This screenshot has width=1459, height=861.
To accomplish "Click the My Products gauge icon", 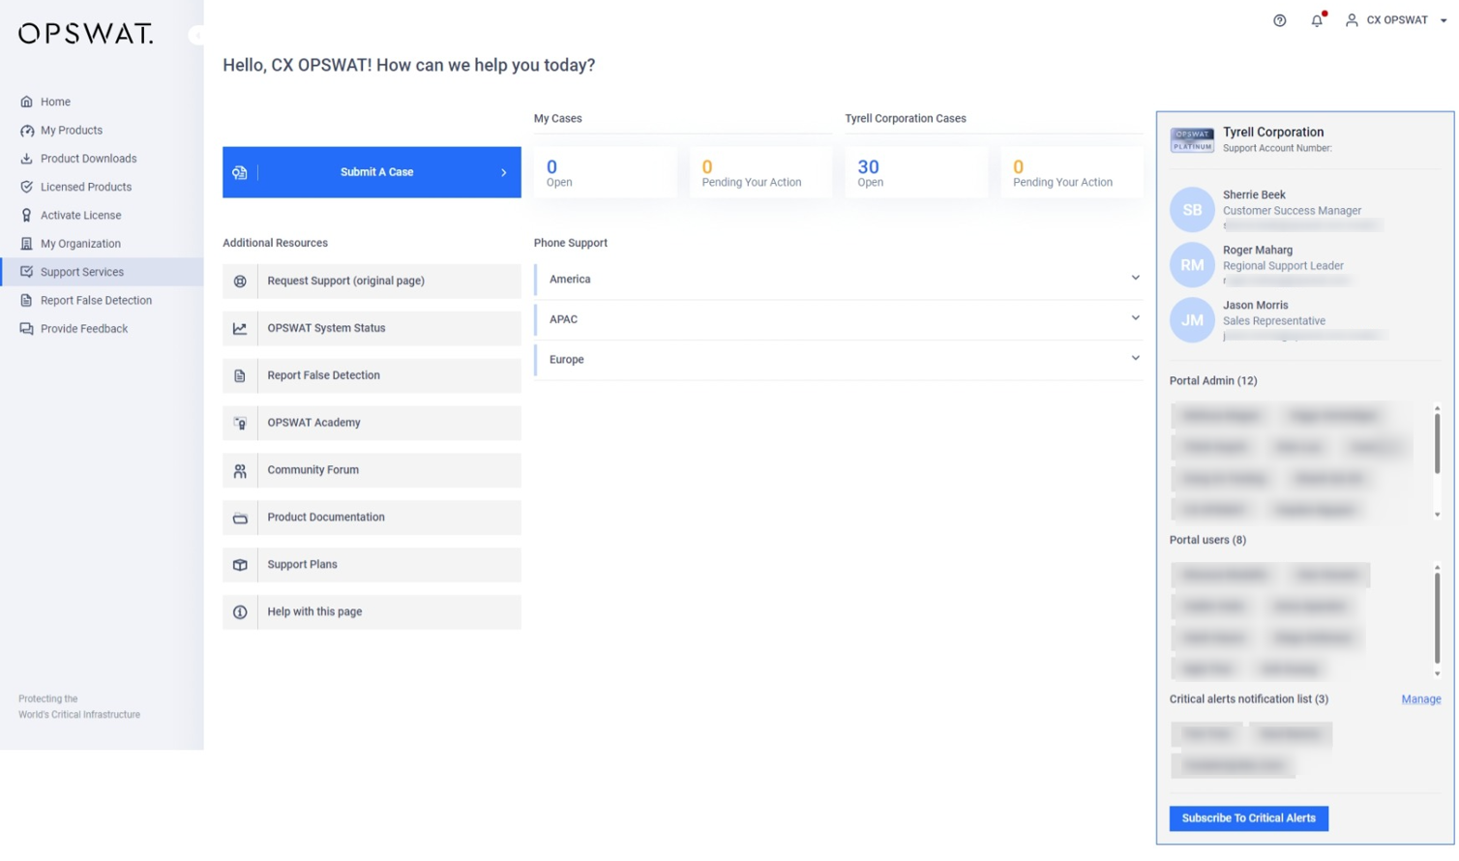I will click(26, 130).
